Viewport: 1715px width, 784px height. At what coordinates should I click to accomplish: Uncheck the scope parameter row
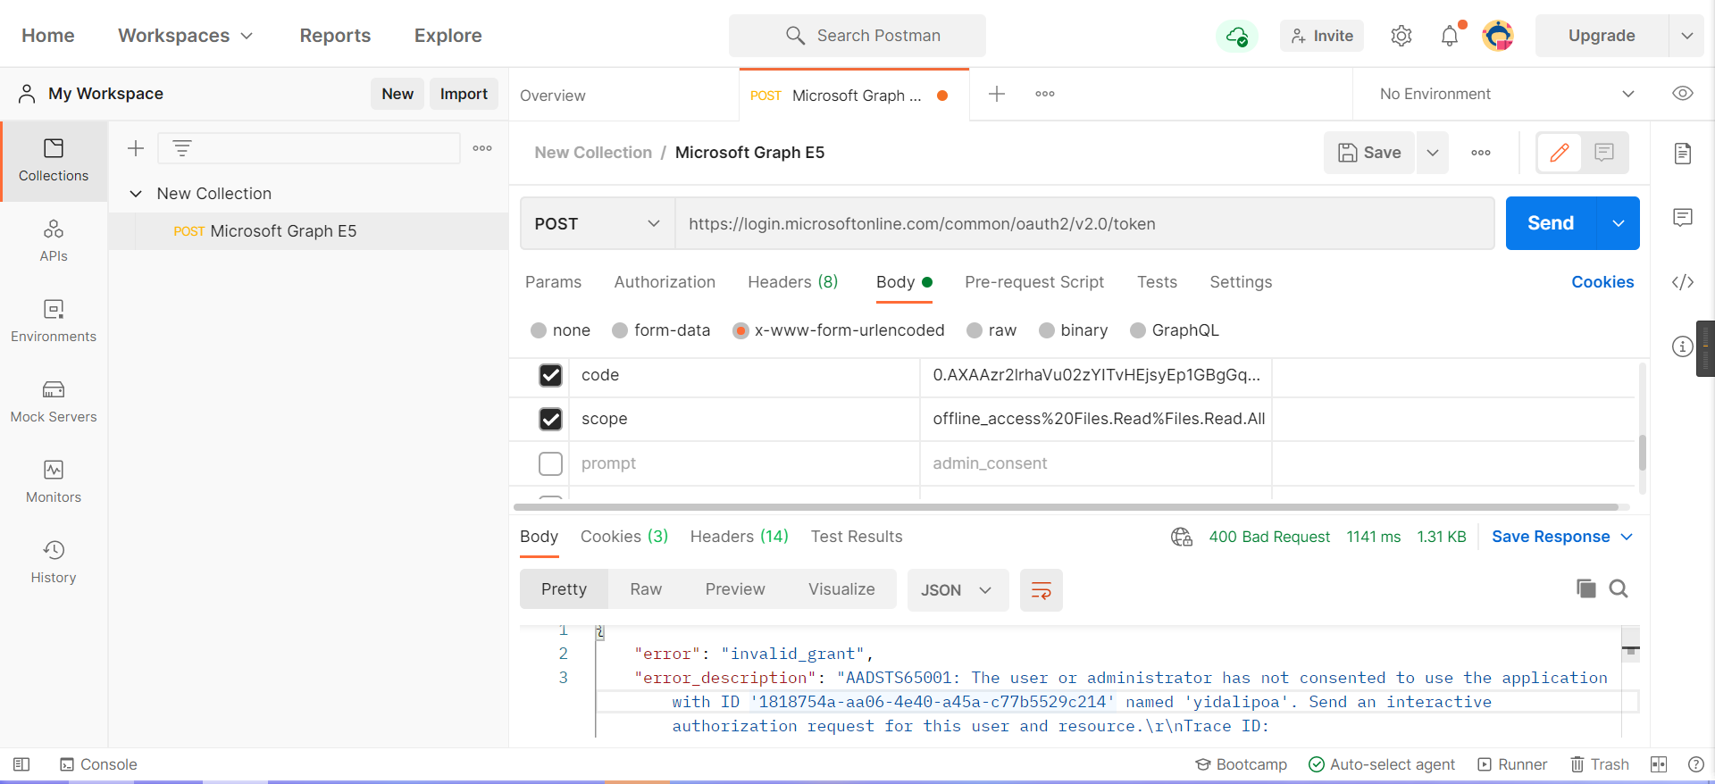pos(551,419)
